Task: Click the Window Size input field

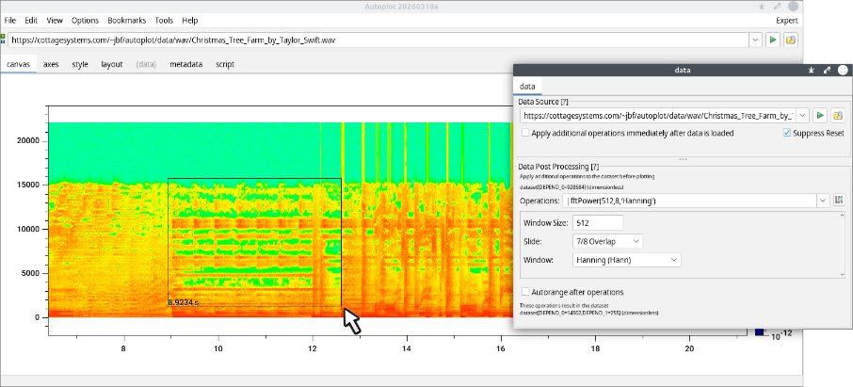Action: click(x=598, y=222)
